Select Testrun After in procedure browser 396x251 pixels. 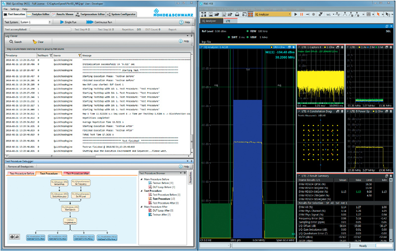(x=159, y=215)
